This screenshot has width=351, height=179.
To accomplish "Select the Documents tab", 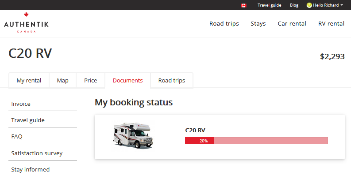I will pos(127,81).
